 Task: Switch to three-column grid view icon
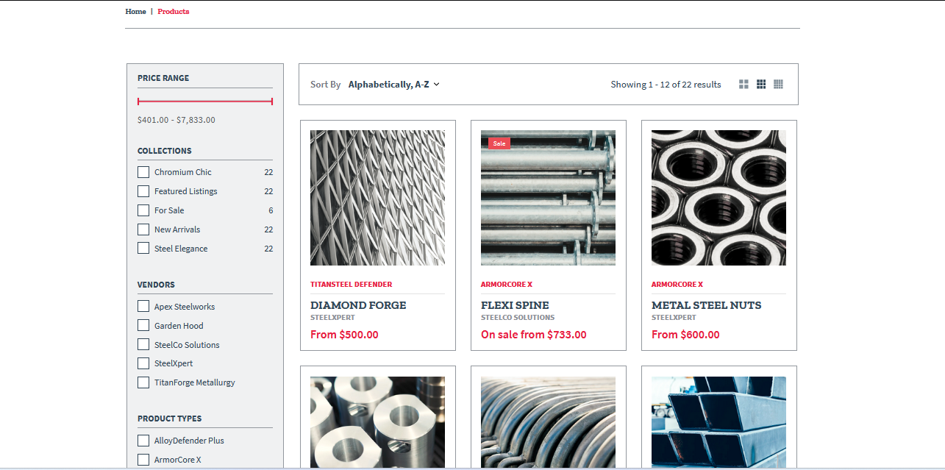761,85
